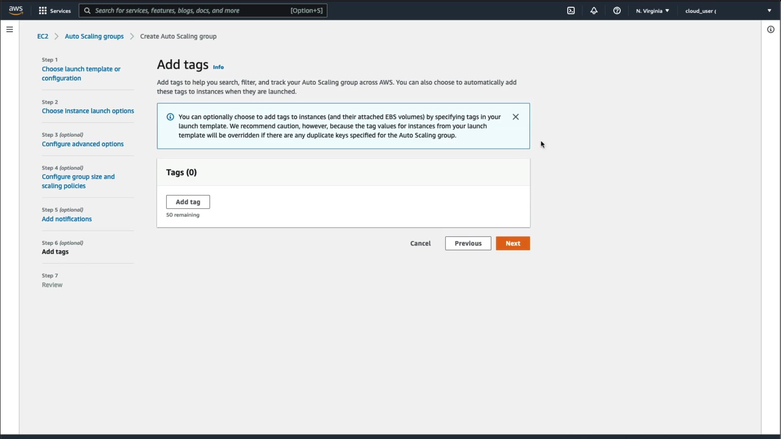Image resolution: width=781 pixels, height=439 pixels.
Task: Open the help question mark icon
Action: (617, 11)
